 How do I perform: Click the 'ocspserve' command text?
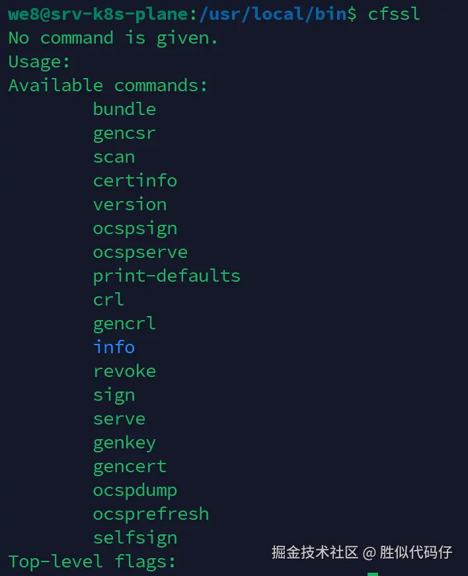point(140,252)
